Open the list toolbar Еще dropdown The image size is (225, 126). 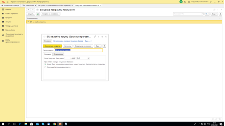[214, 14]
